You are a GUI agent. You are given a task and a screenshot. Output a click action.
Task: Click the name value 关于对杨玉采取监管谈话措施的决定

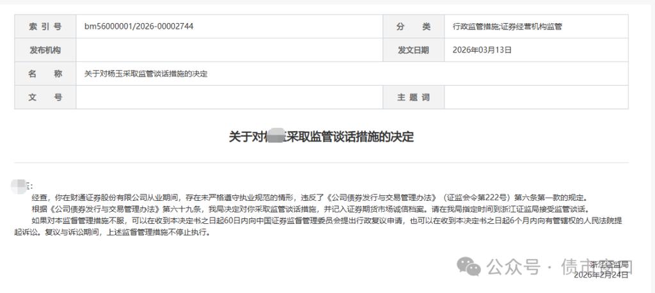tap(146, 74)
